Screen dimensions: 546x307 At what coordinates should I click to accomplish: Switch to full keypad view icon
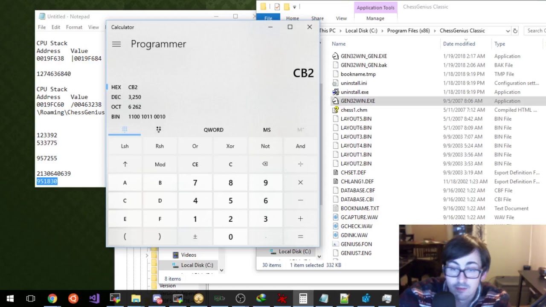(x=125, y=129)
